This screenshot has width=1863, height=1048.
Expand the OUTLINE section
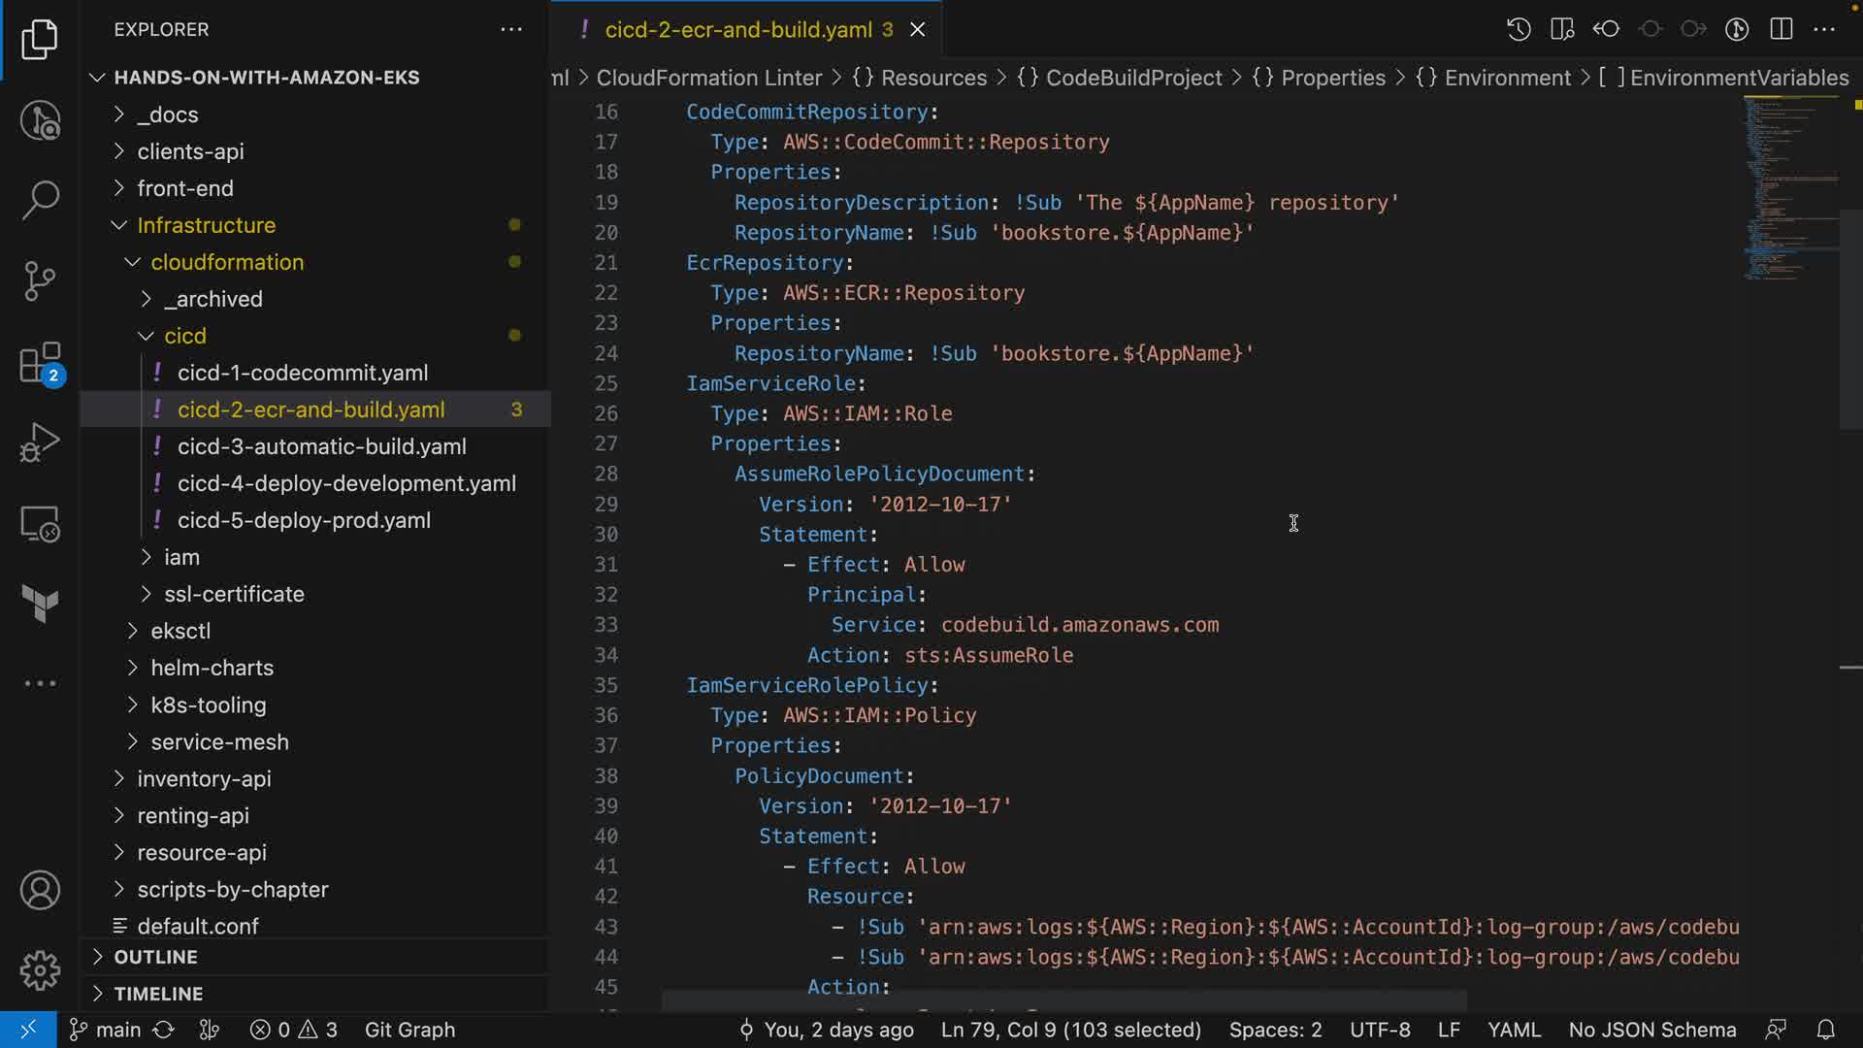tap(155, 957)
